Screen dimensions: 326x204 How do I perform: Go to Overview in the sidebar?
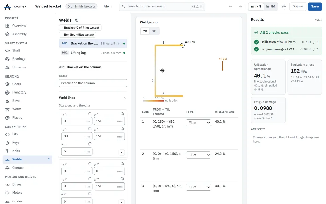[x=28, y=26]
